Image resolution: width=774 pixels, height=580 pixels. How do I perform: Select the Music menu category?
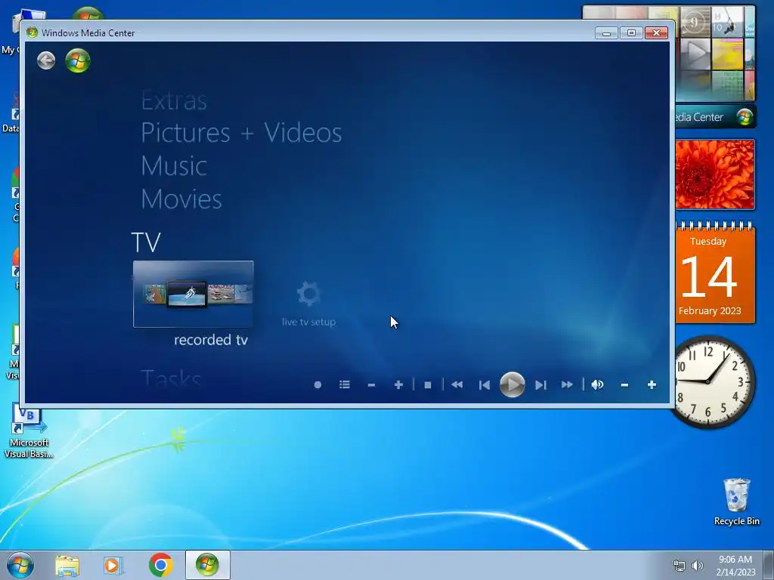(x=174, y=165)
